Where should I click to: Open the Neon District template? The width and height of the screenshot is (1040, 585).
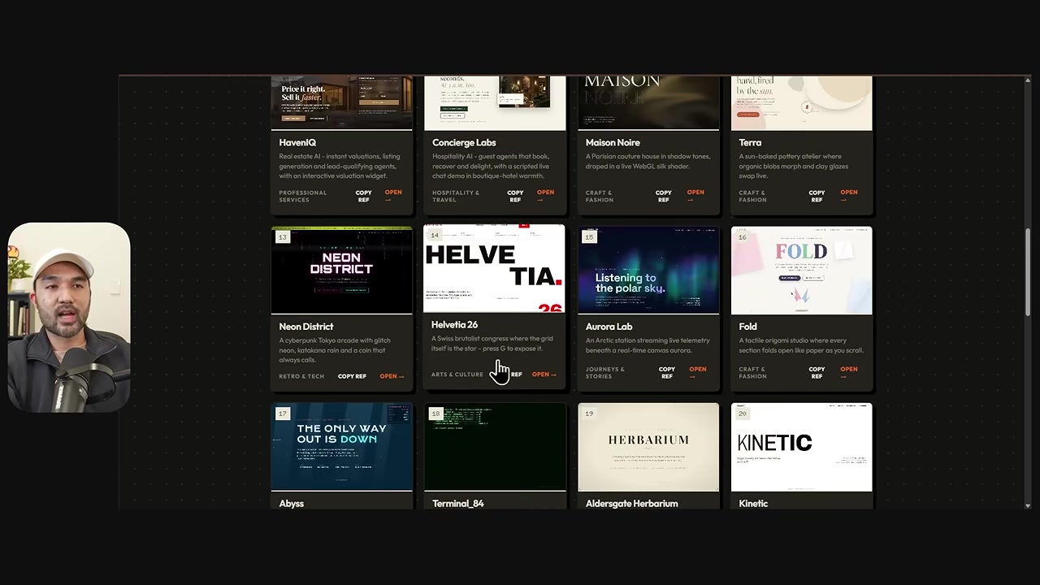click(x=391, y=376)
